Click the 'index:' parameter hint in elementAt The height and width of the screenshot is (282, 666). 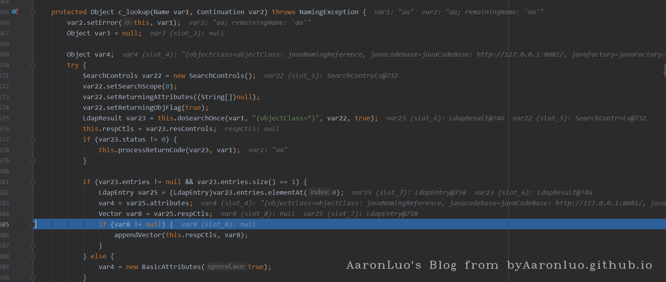pyautogui.click(x=320, y=192)
